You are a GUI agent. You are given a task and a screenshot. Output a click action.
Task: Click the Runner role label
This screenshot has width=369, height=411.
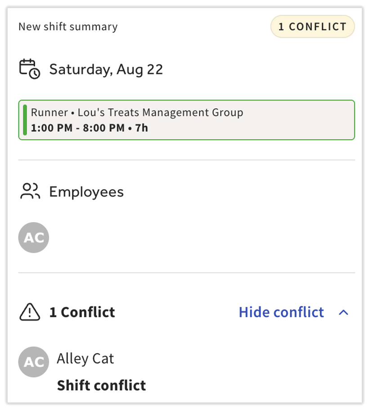(x=49, y=113)
